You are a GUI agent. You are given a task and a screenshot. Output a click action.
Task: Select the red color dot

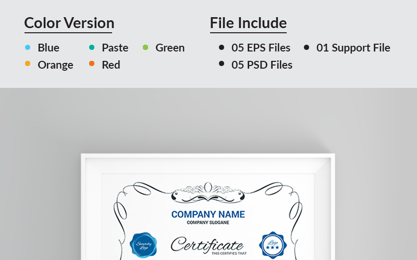tap(92, 64)
